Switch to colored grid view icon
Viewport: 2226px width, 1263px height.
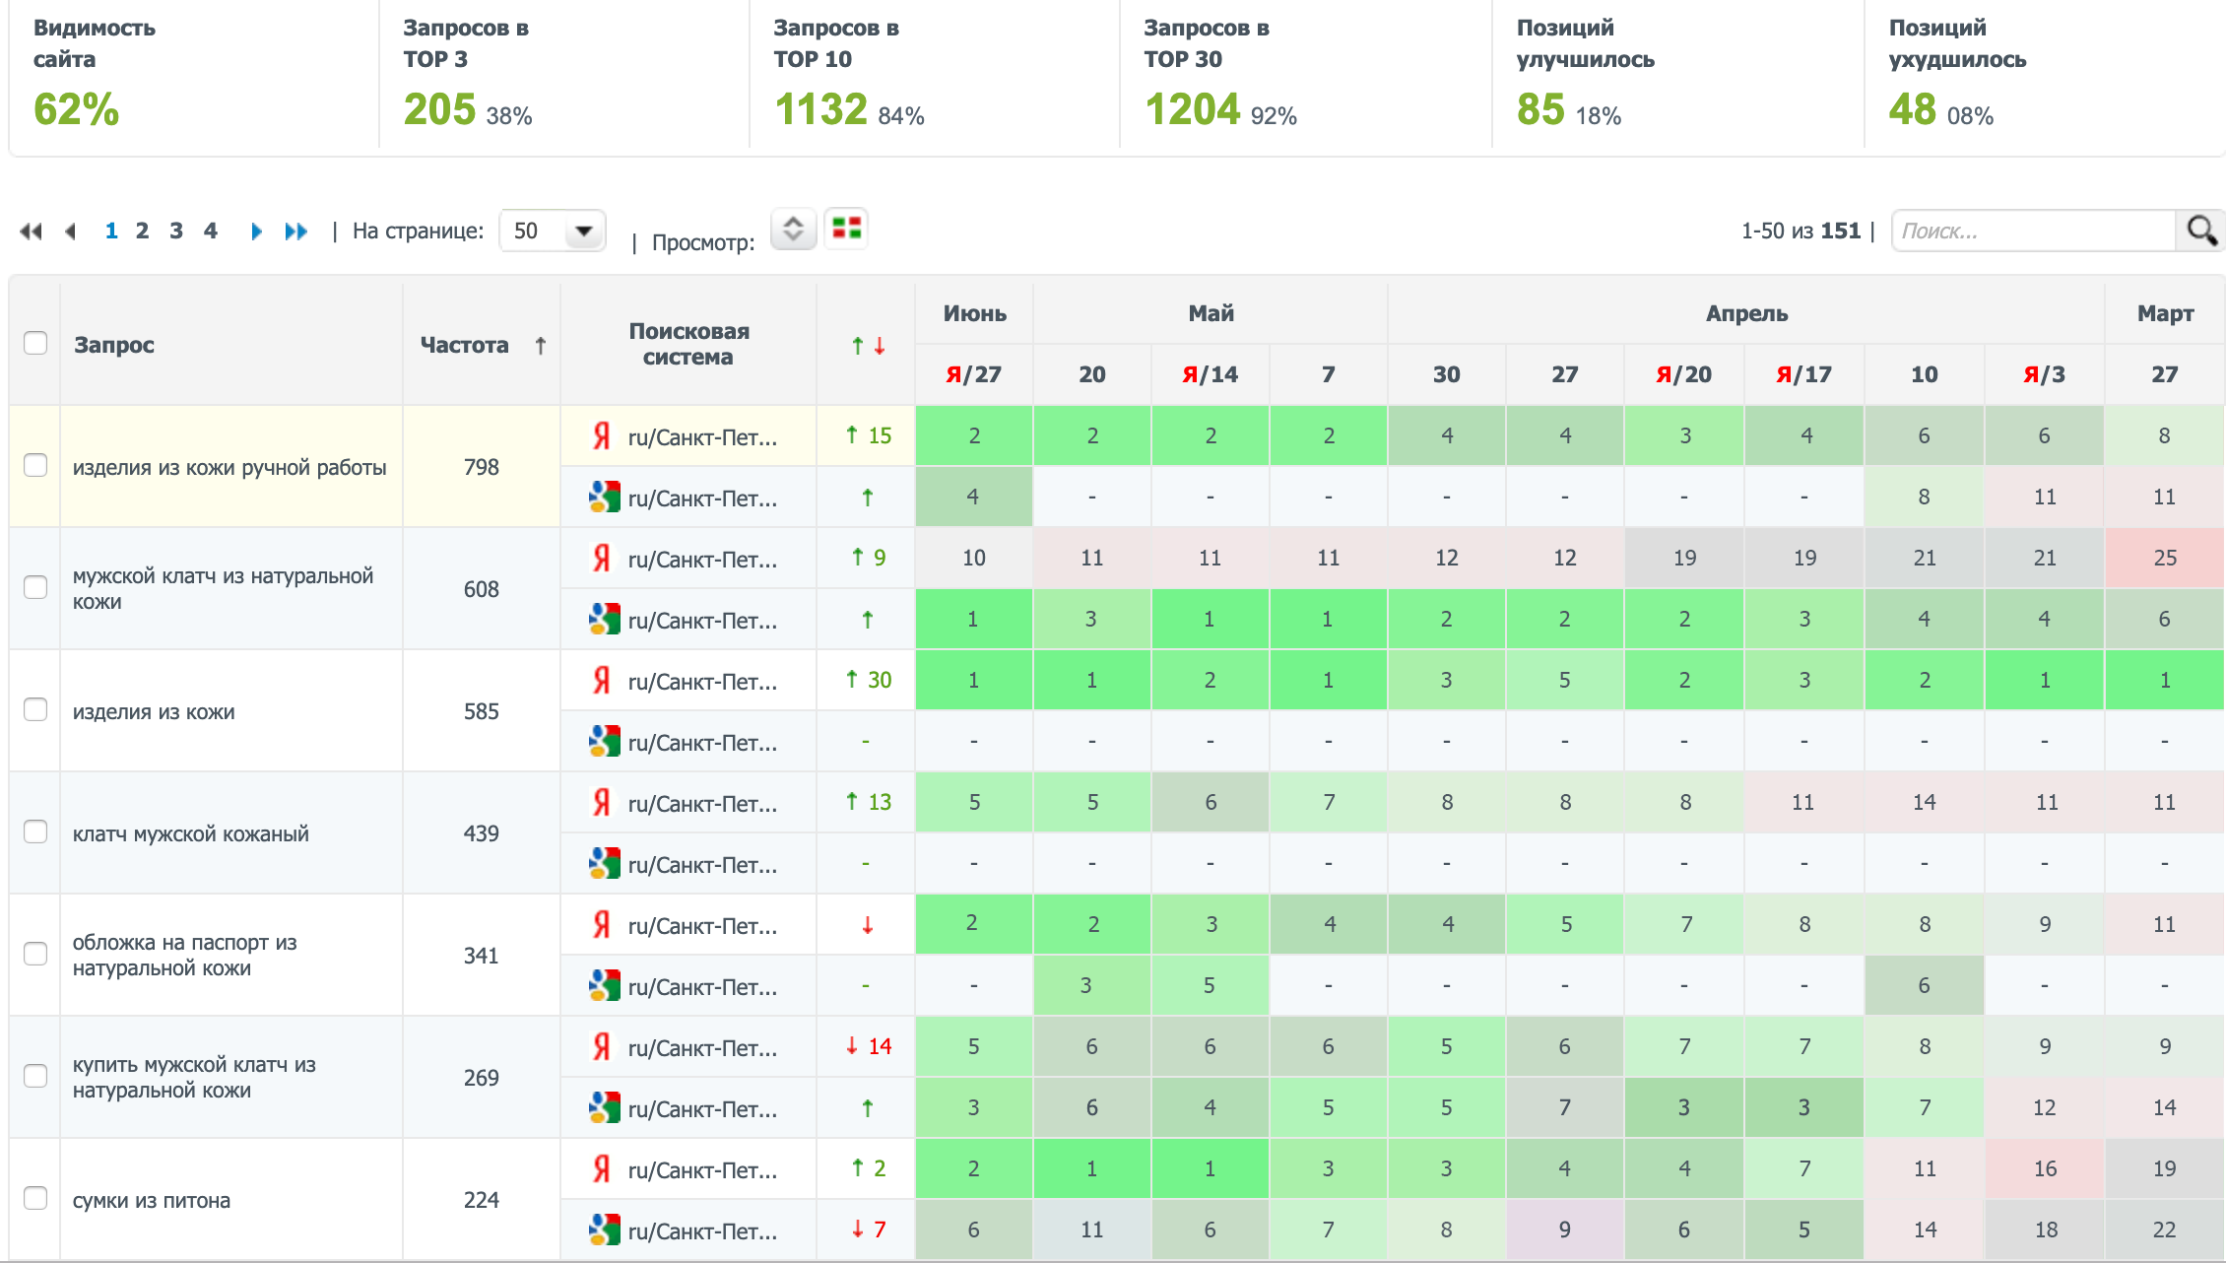coord(846,229)
